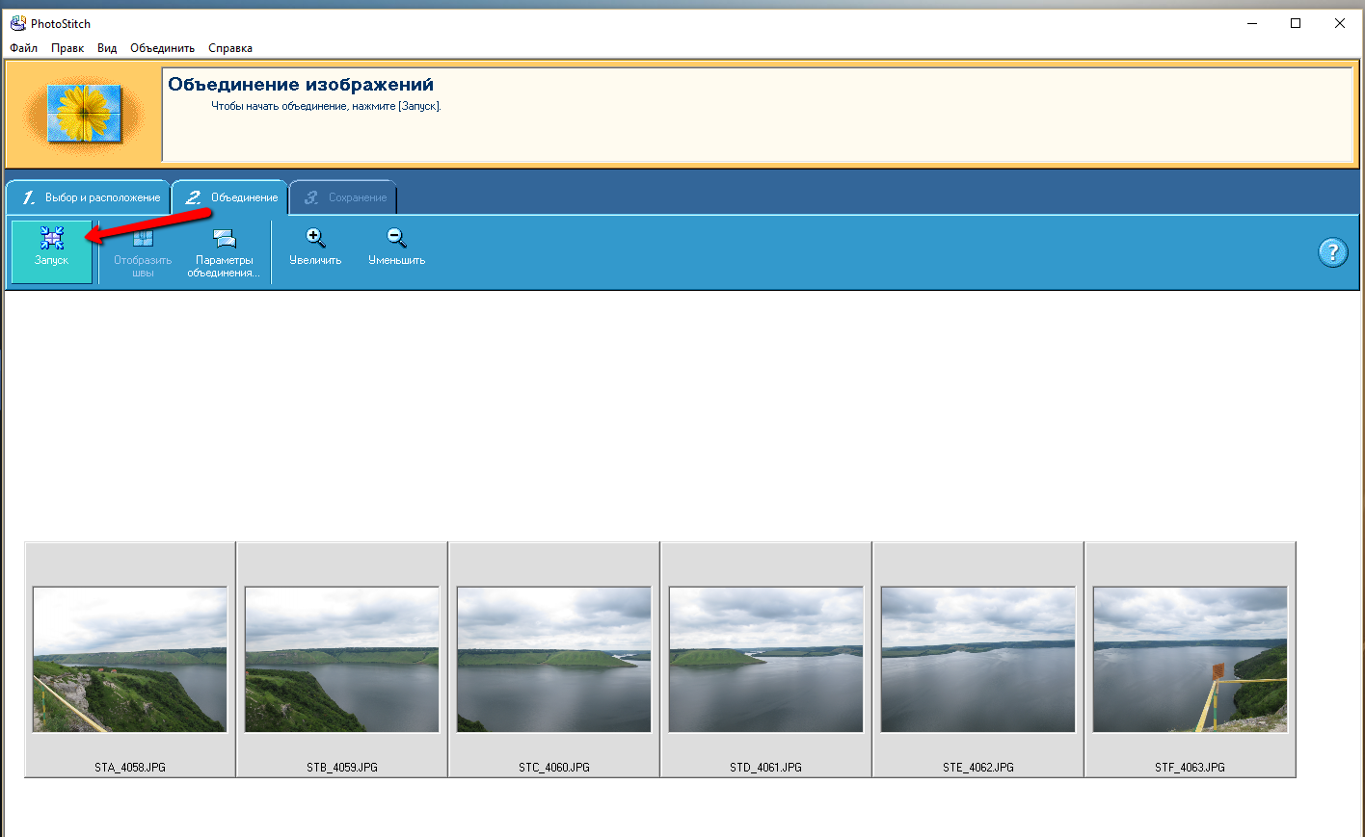This screenshot has width=1365, height=837.
Task: Switch to the Сохранение tab
Action: click(x=344, y=197)
